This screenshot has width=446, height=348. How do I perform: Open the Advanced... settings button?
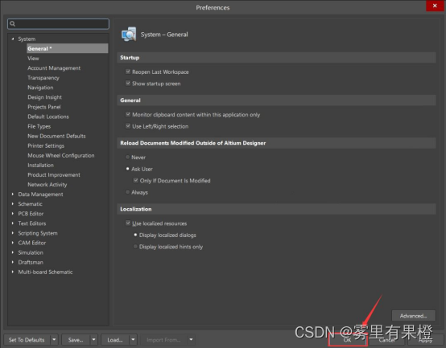pos(413,316)
